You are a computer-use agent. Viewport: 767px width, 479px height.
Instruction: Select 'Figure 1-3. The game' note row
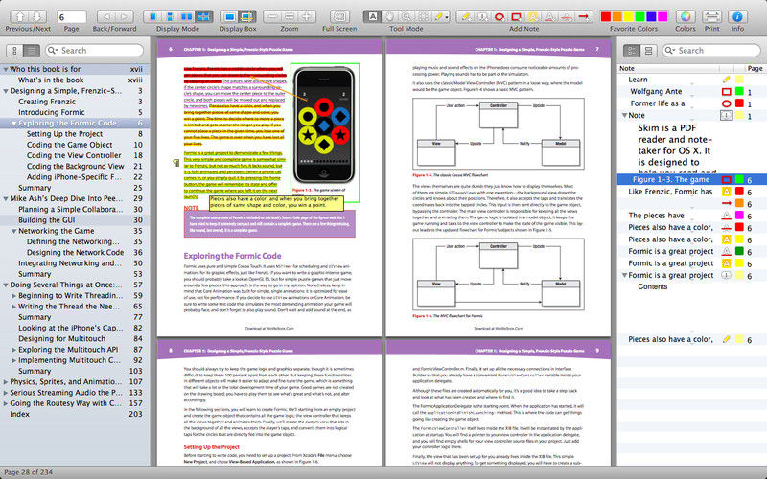click(691, 179)
